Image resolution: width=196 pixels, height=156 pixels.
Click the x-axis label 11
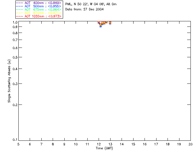click(87, 144)
